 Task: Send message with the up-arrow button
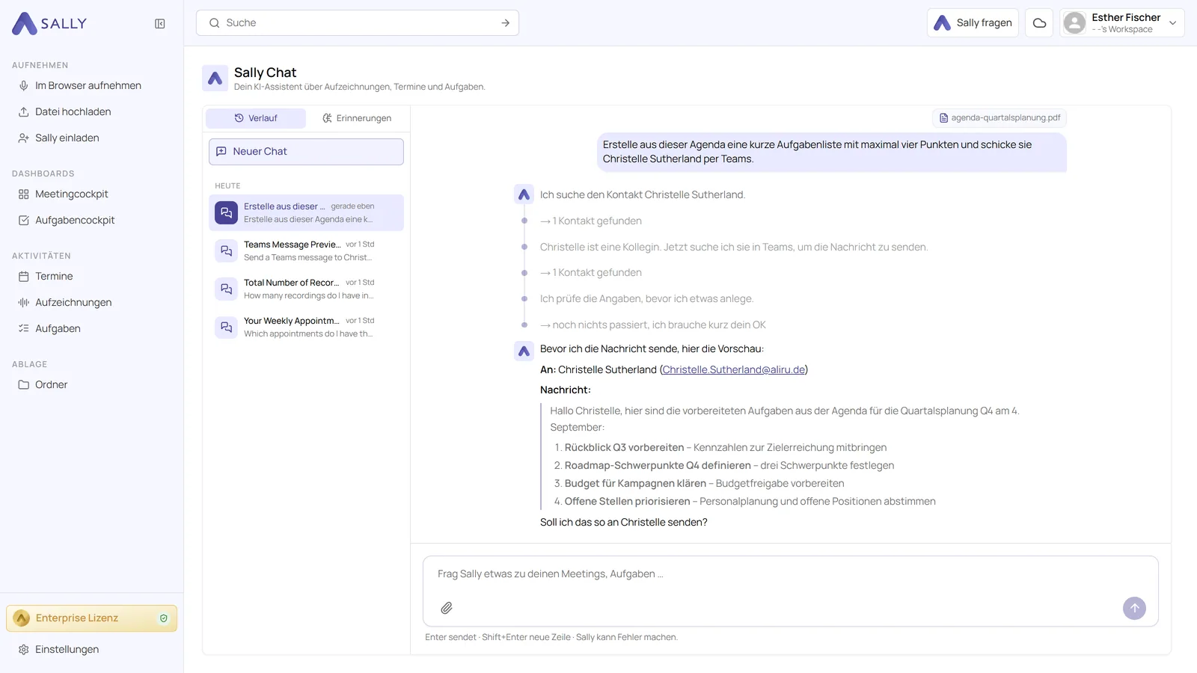click(1134, 608)
